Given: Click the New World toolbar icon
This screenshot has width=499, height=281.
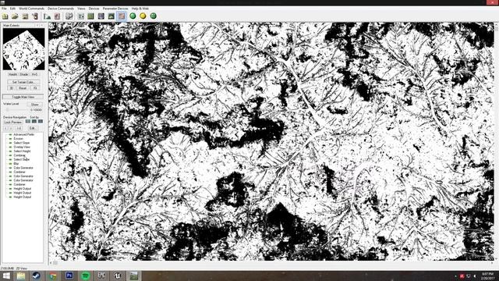Looking at the screenshot, I should click(5, 16).
